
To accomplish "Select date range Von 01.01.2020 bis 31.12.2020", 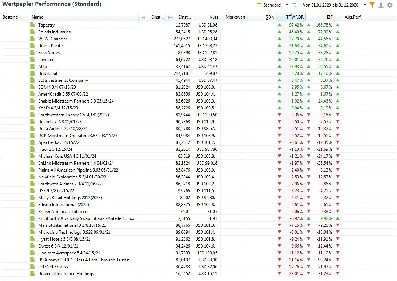I will (x=330, y=5).
